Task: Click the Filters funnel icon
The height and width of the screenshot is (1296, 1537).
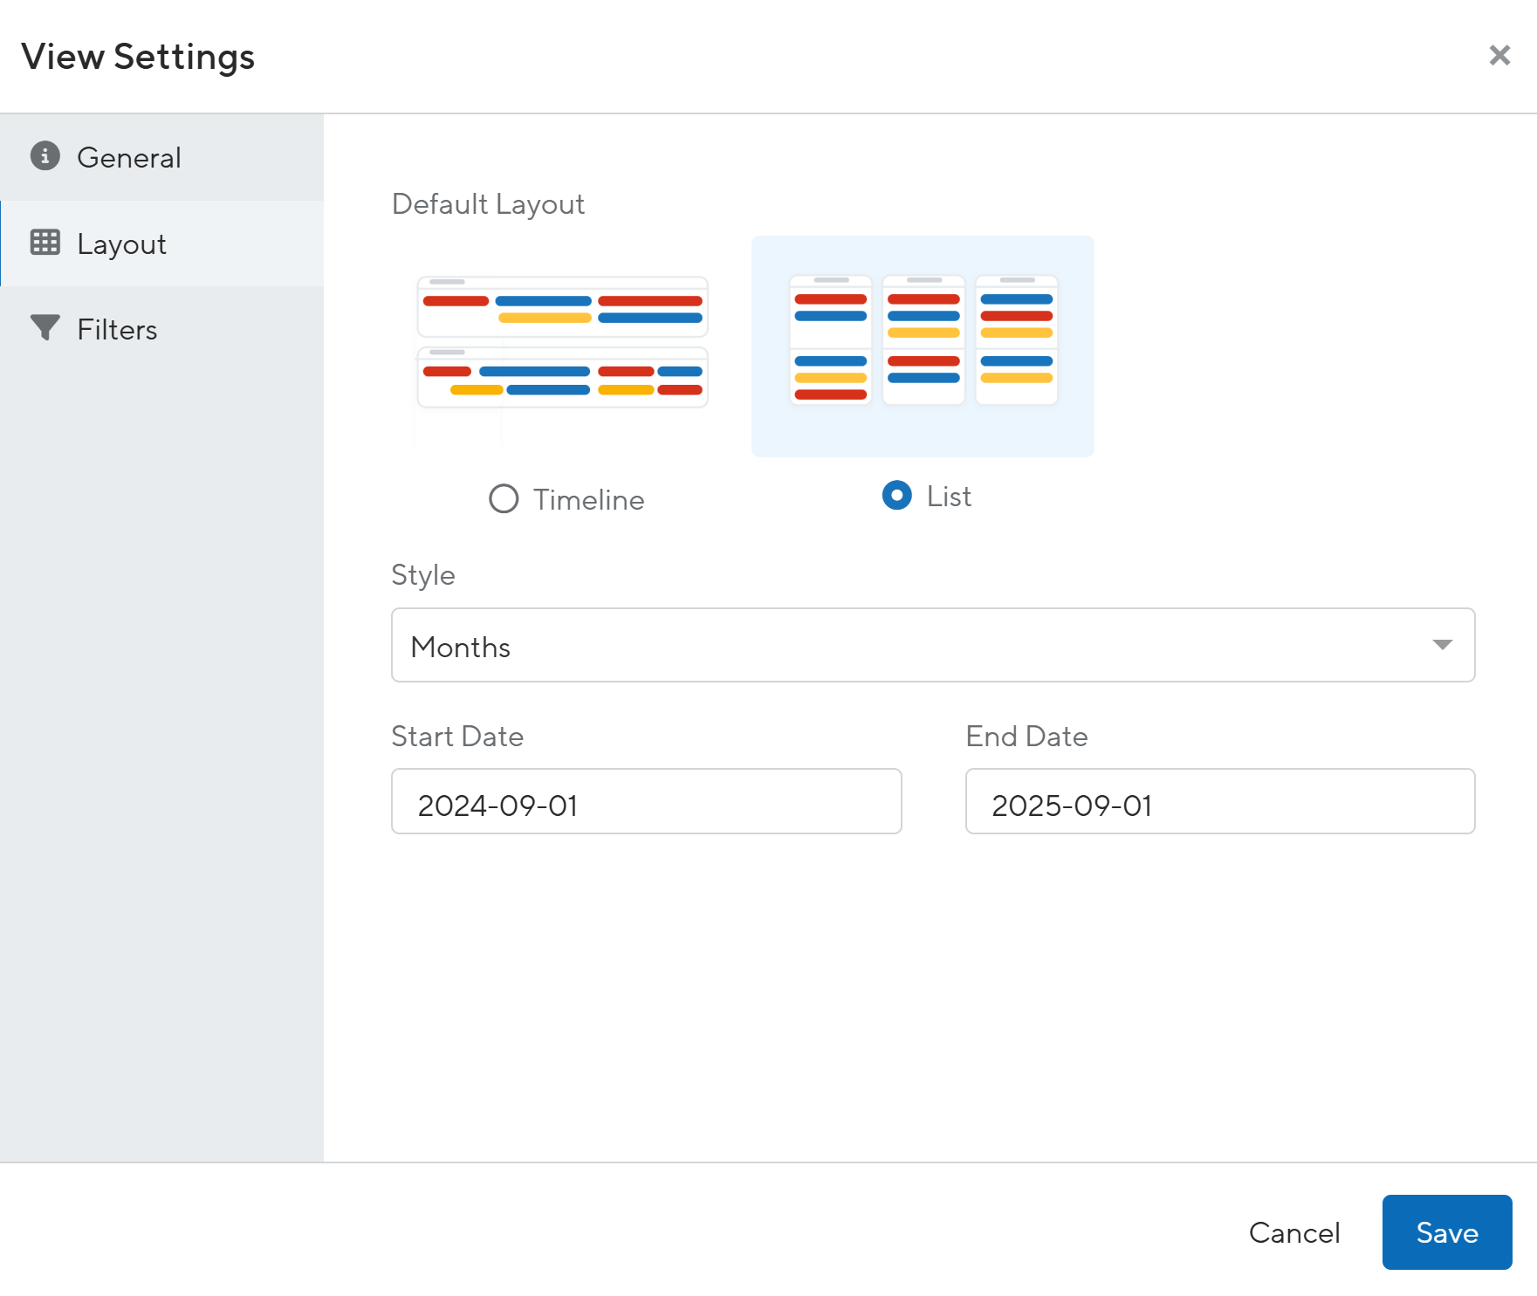Action: coord(45,328)
